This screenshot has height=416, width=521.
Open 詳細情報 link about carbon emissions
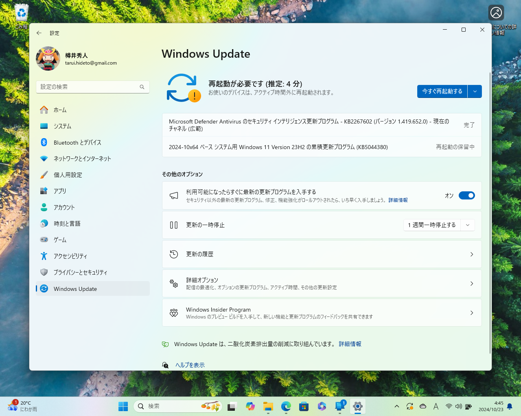(x=350, y=344)
